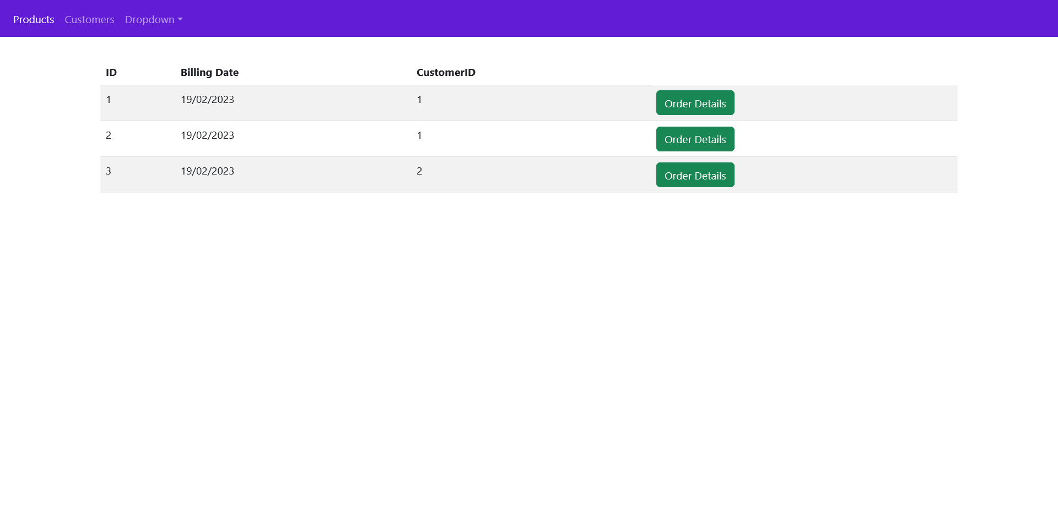Click the billing date in the last row
The height and width of the screenshot is (512, 1058).
coord(207,171)
